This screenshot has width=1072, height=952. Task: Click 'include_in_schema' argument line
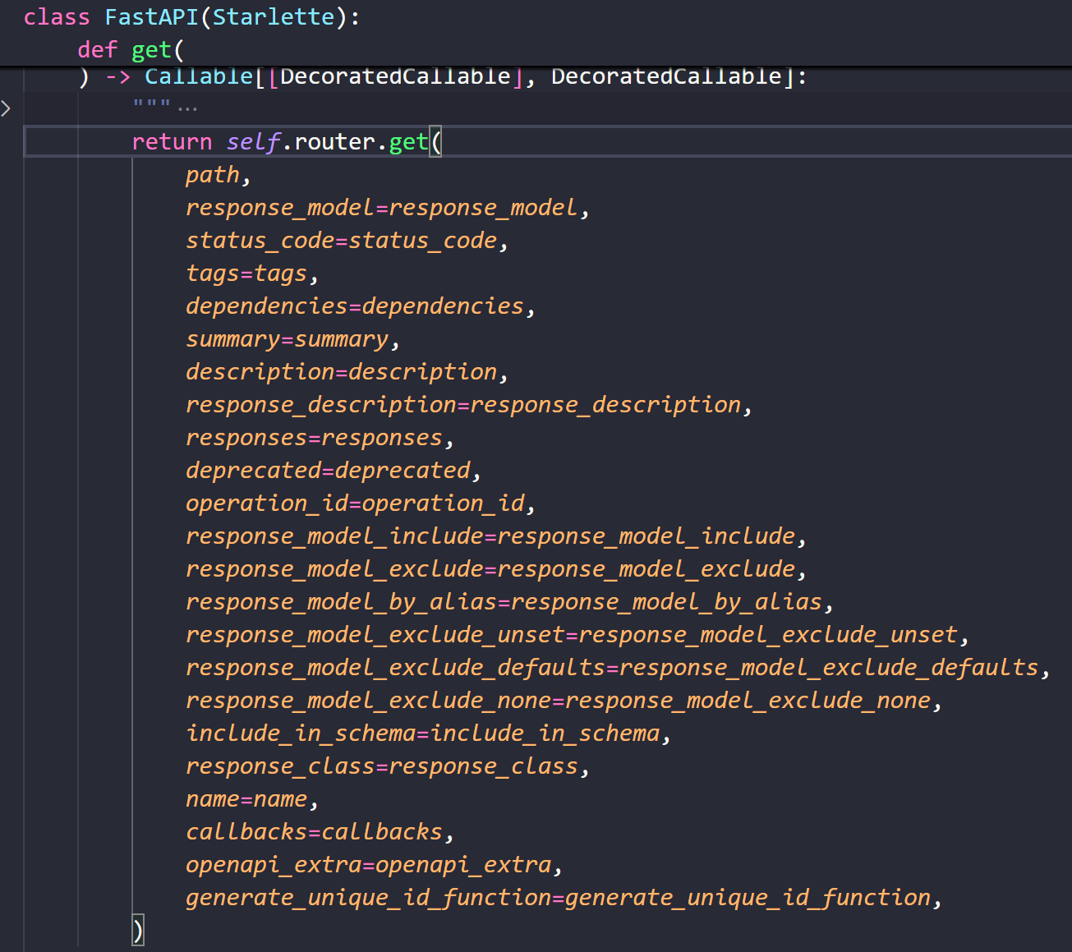[428, 734]
